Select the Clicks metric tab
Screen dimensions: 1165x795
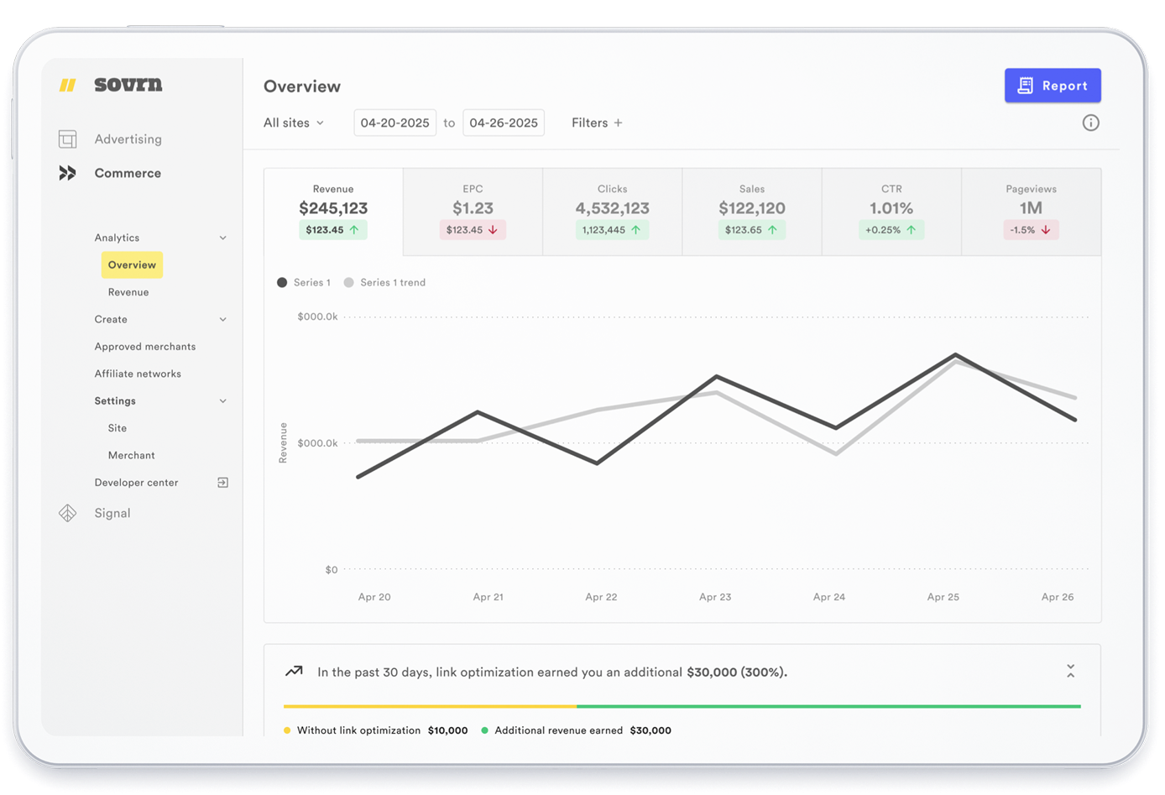pos(613,212)
